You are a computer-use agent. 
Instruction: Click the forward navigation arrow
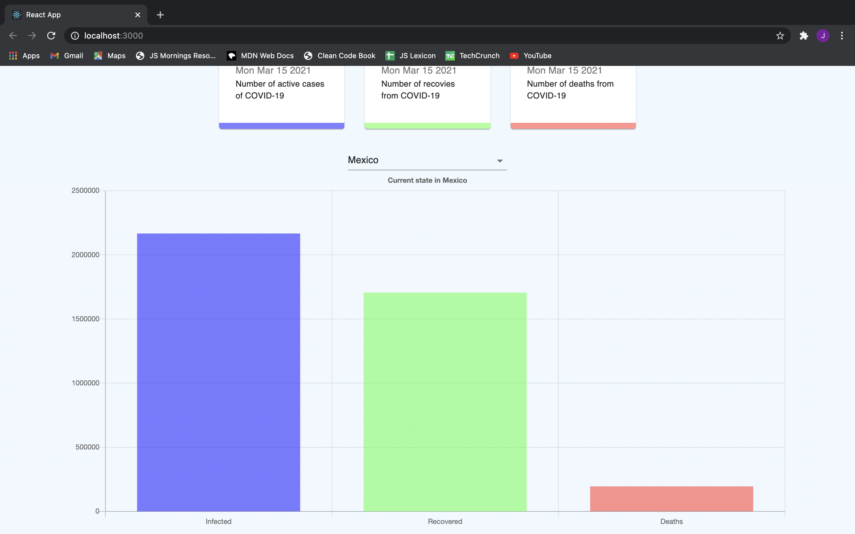click(32, 36)
